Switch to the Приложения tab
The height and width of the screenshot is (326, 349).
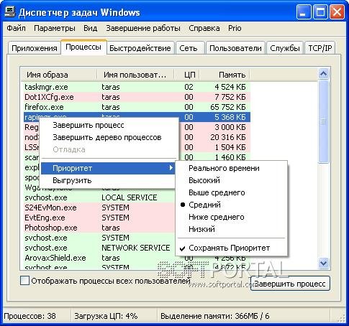pyautogui.click(x=35, y=48)
